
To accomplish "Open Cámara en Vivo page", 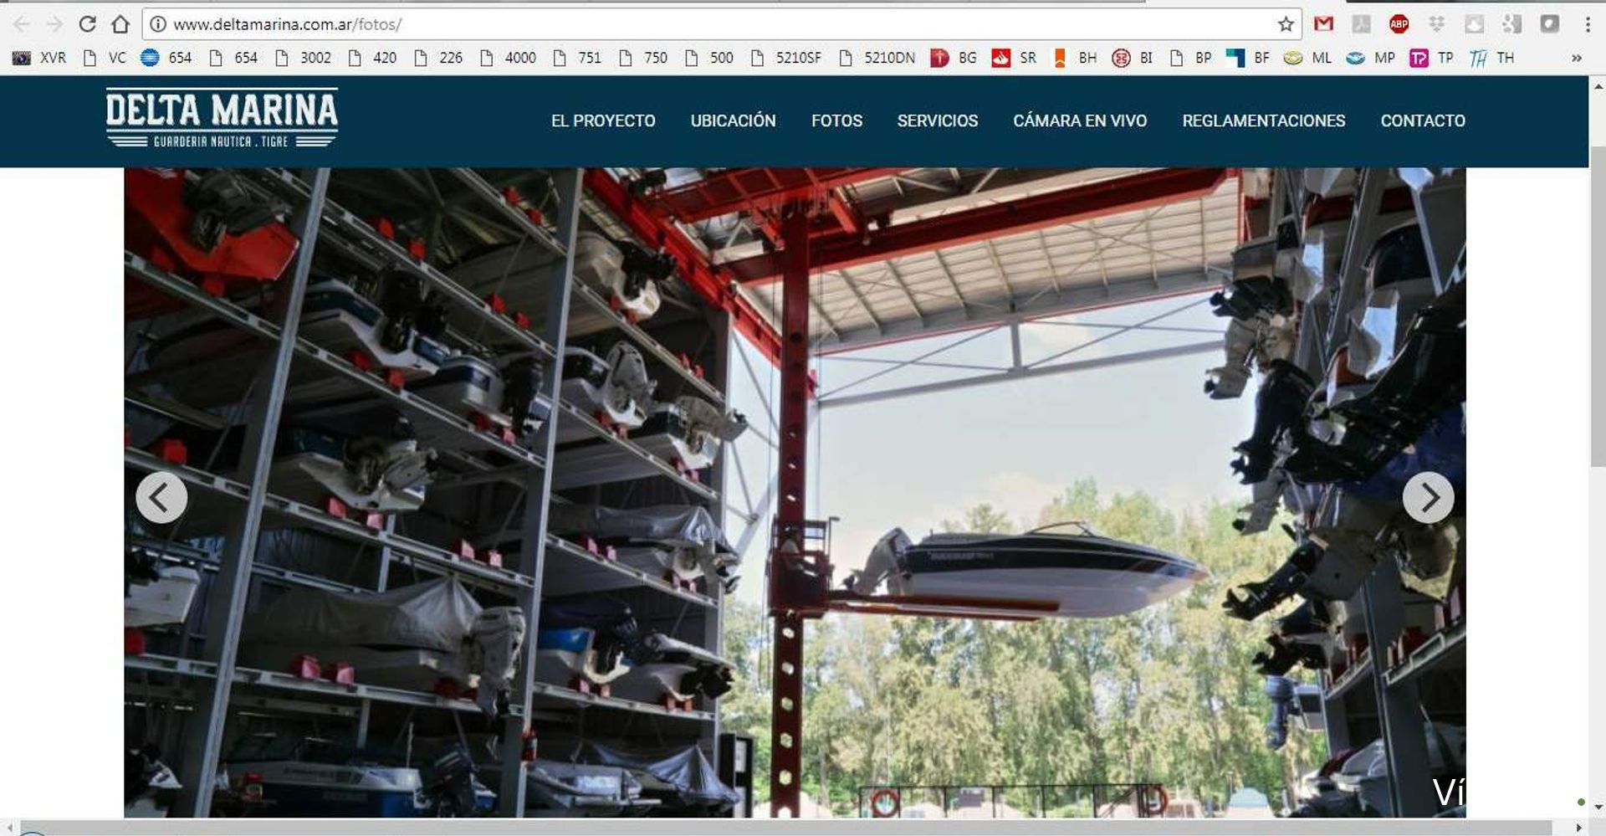I will pos(1080,121).
